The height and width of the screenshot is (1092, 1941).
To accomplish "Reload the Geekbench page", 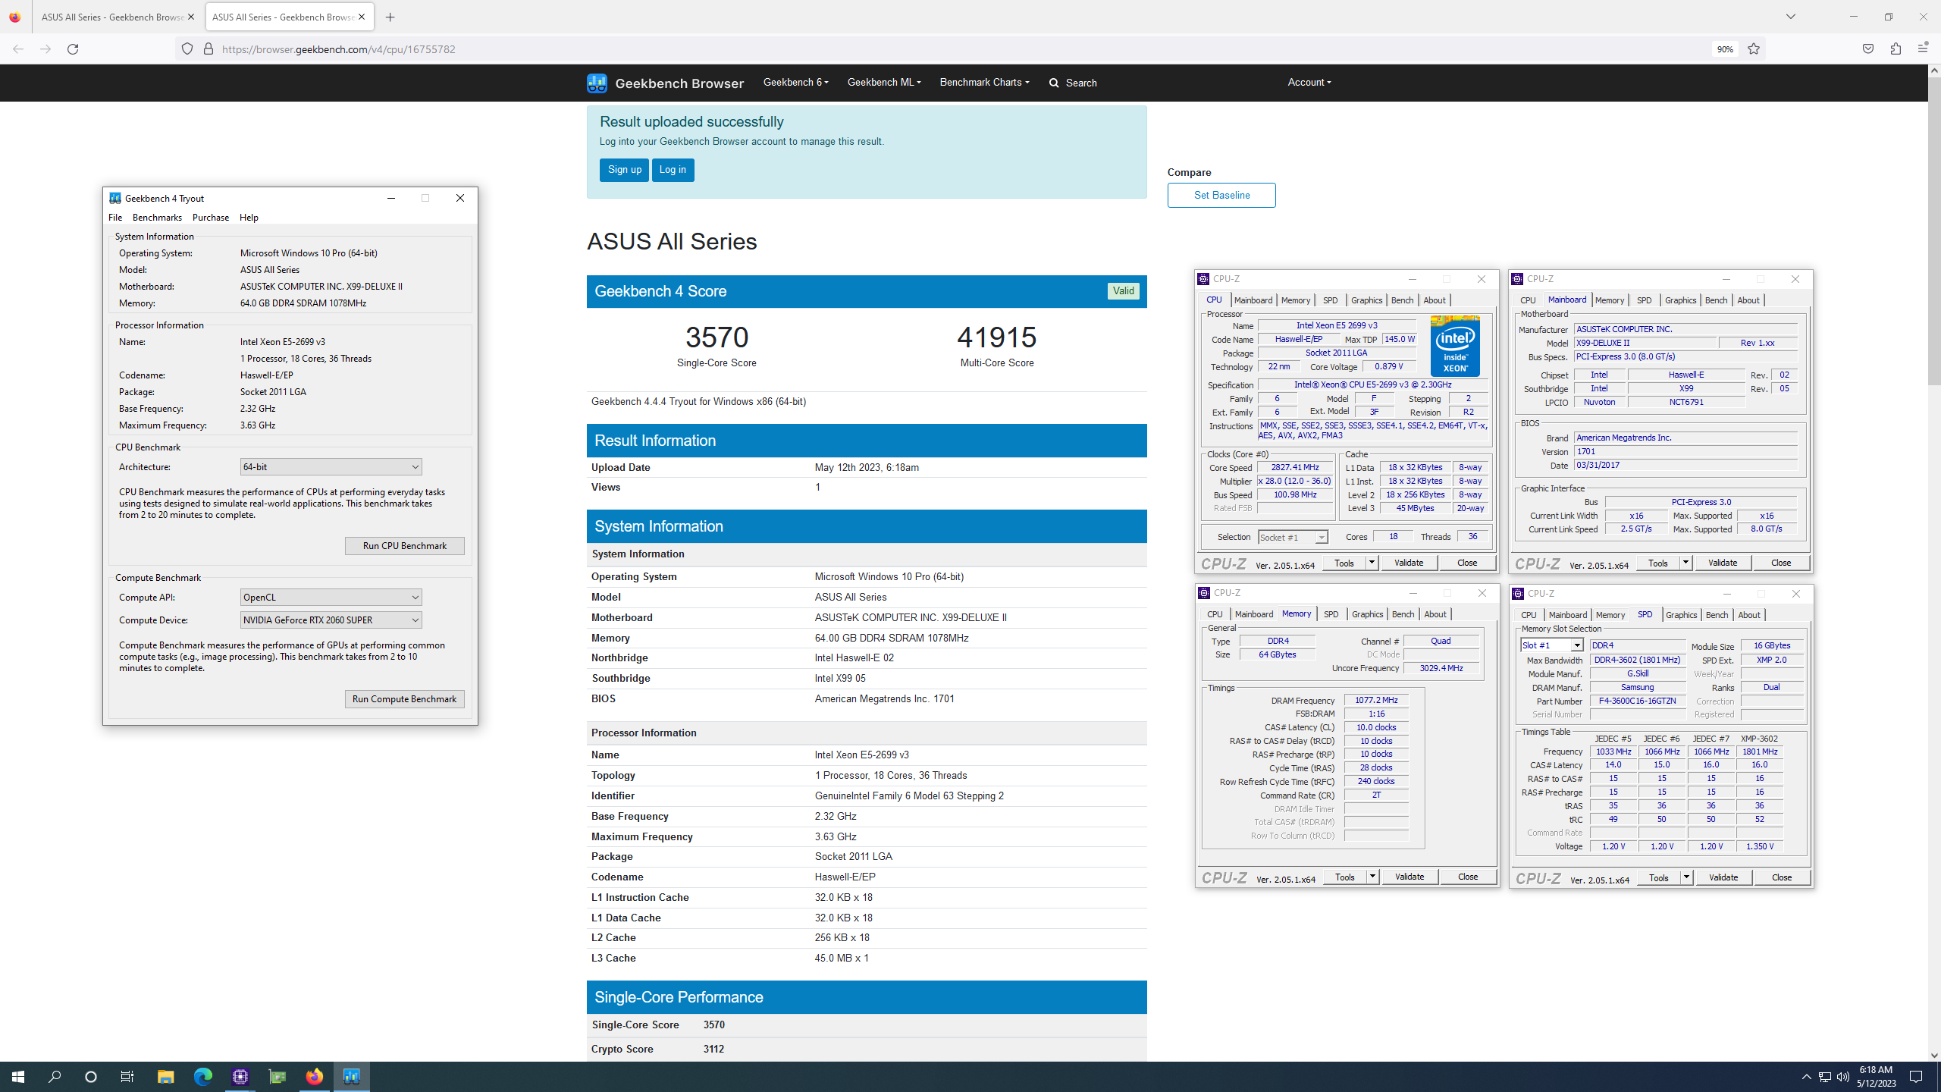I will coord(73,49).
